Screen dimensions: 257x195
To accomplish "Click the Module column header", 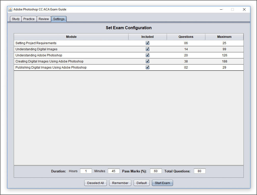I will pos(71,37).
